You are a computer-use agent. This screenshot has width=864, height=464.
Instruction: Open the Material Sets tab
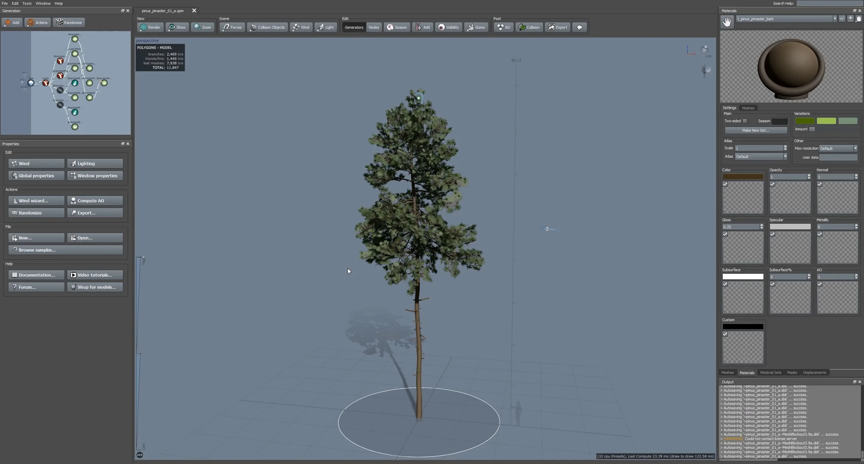click(771, 373)
